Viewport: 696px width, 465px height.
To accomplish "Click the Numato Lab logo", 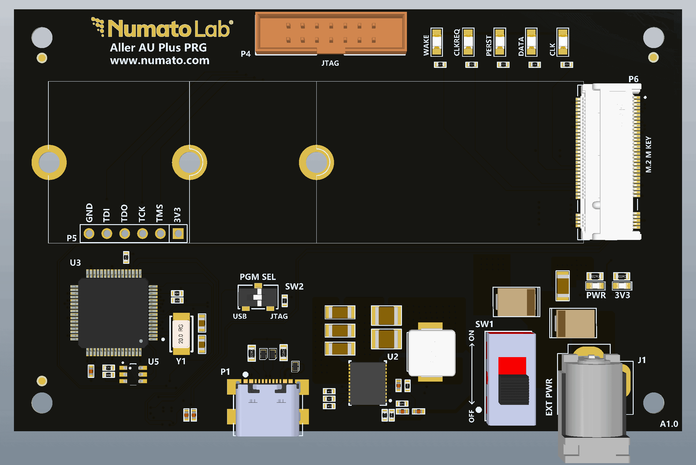I will [x=162, y=28].
